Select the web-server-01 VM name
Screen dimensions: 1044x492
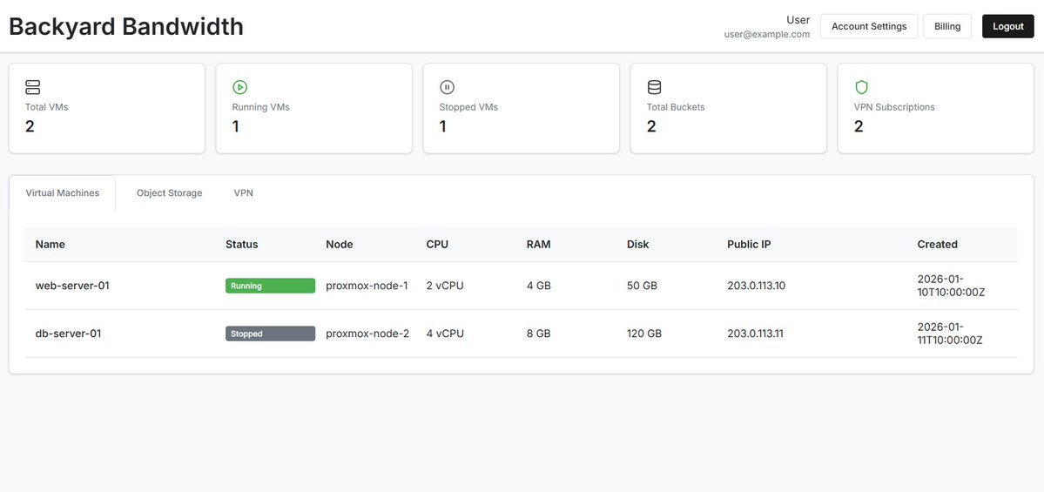pyautogui.click(x=72, y=286)
